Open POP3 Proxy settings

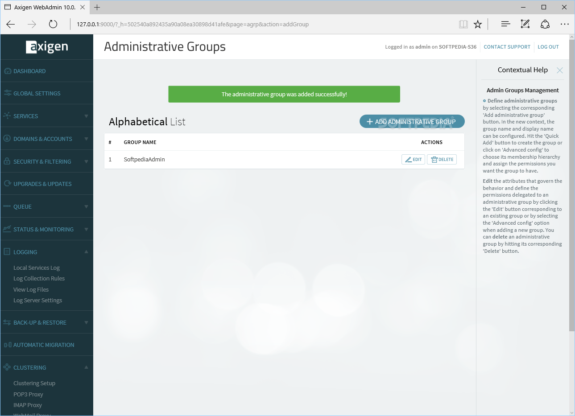point(28,394)
